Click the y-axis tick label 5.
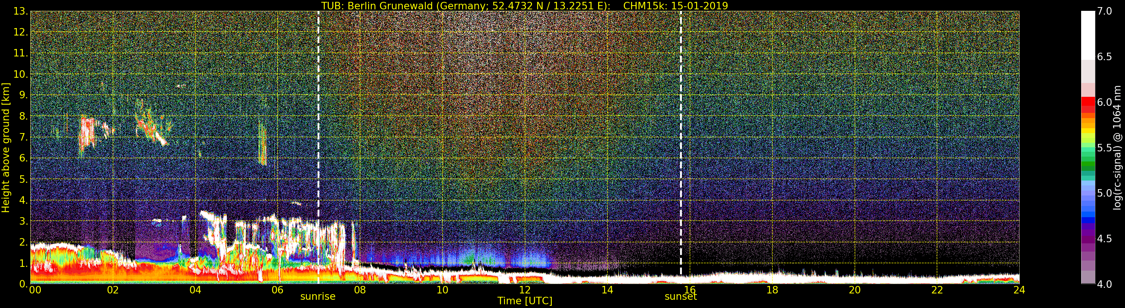 coord(24,179)
